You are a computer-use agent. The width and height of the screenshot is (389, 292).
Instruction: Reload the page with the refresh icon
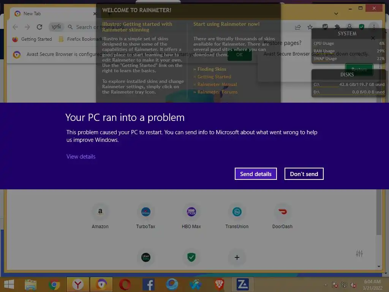[40, 27]
